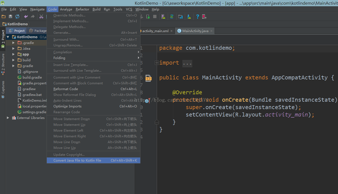Open the Edit menu
The image size is (338, 194).
coord(13,9)
